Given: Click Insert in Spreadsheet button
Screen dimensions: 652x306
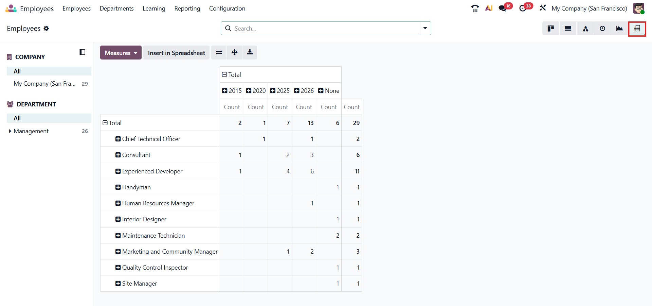Looking at the screenshot, I should click(x=176, y=53).
